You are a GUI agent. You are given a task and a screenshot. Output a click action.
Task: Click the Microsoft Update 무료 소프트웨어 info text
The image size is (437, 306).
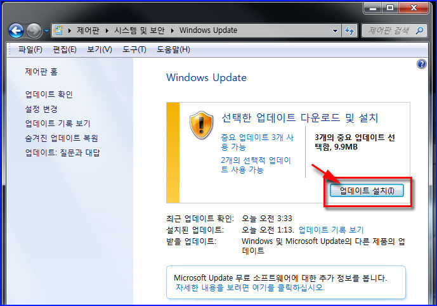tap(280, 278)
